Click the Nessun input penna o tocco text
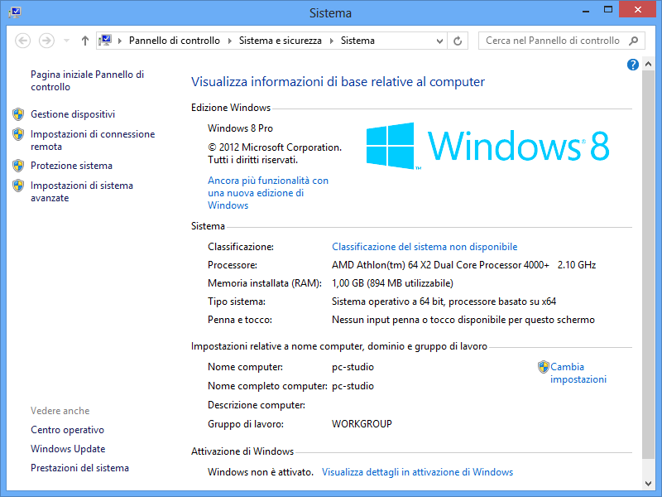The image size is (662, 497). point(463,320)
